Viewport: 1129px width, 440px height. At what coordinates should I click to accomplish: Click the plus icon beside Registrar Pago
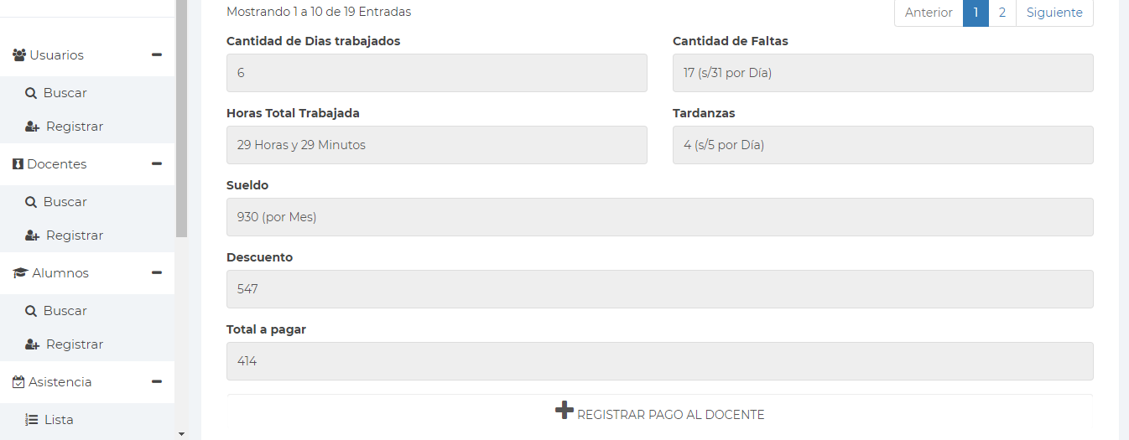pyautogui.click(x=564, y=410)
